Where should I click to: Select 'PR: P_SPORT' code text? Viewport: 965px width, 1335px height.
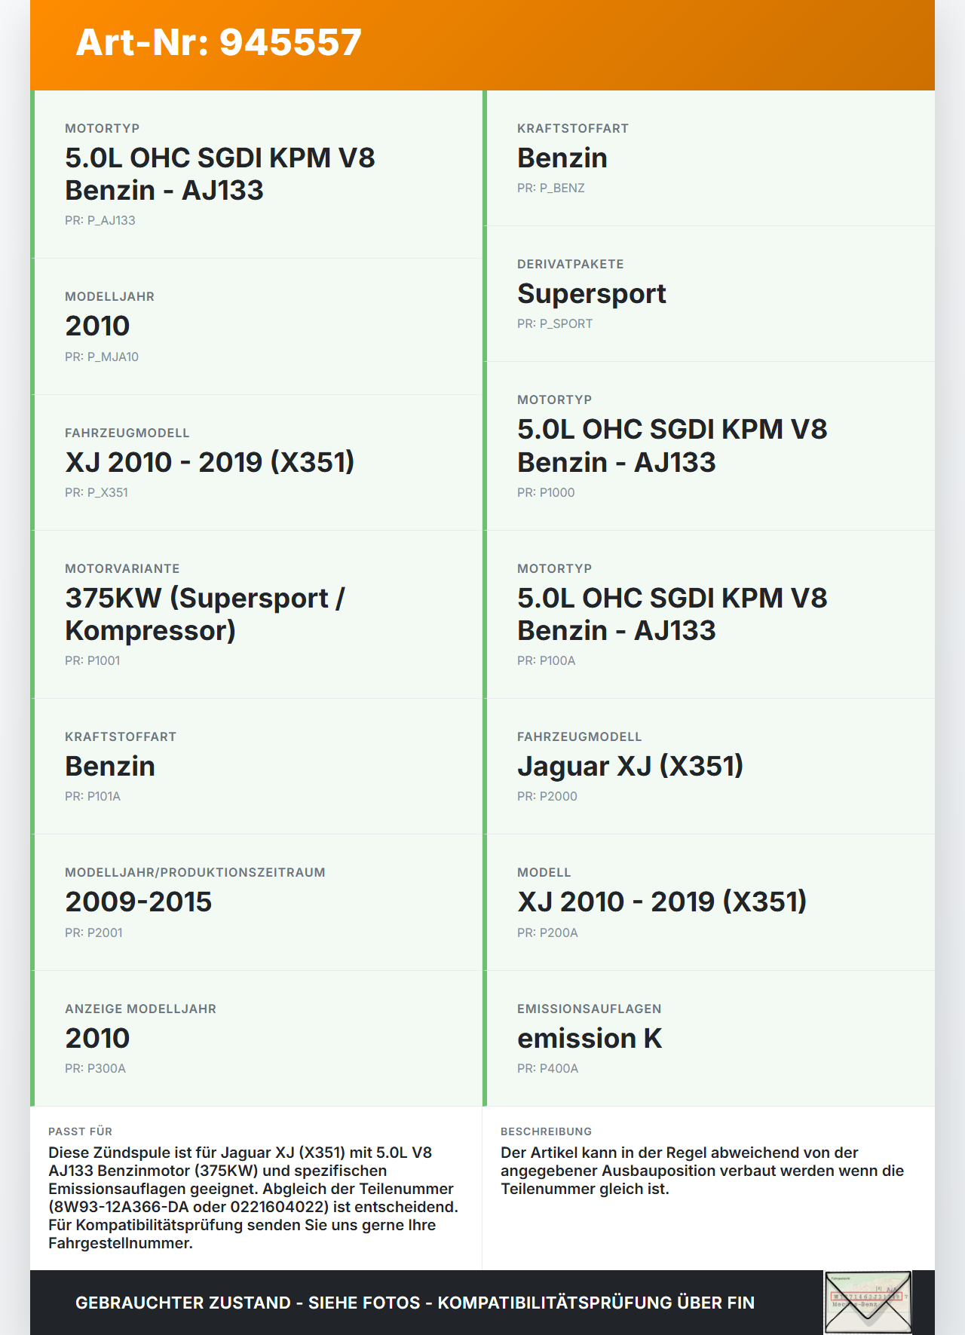(555, 324)
